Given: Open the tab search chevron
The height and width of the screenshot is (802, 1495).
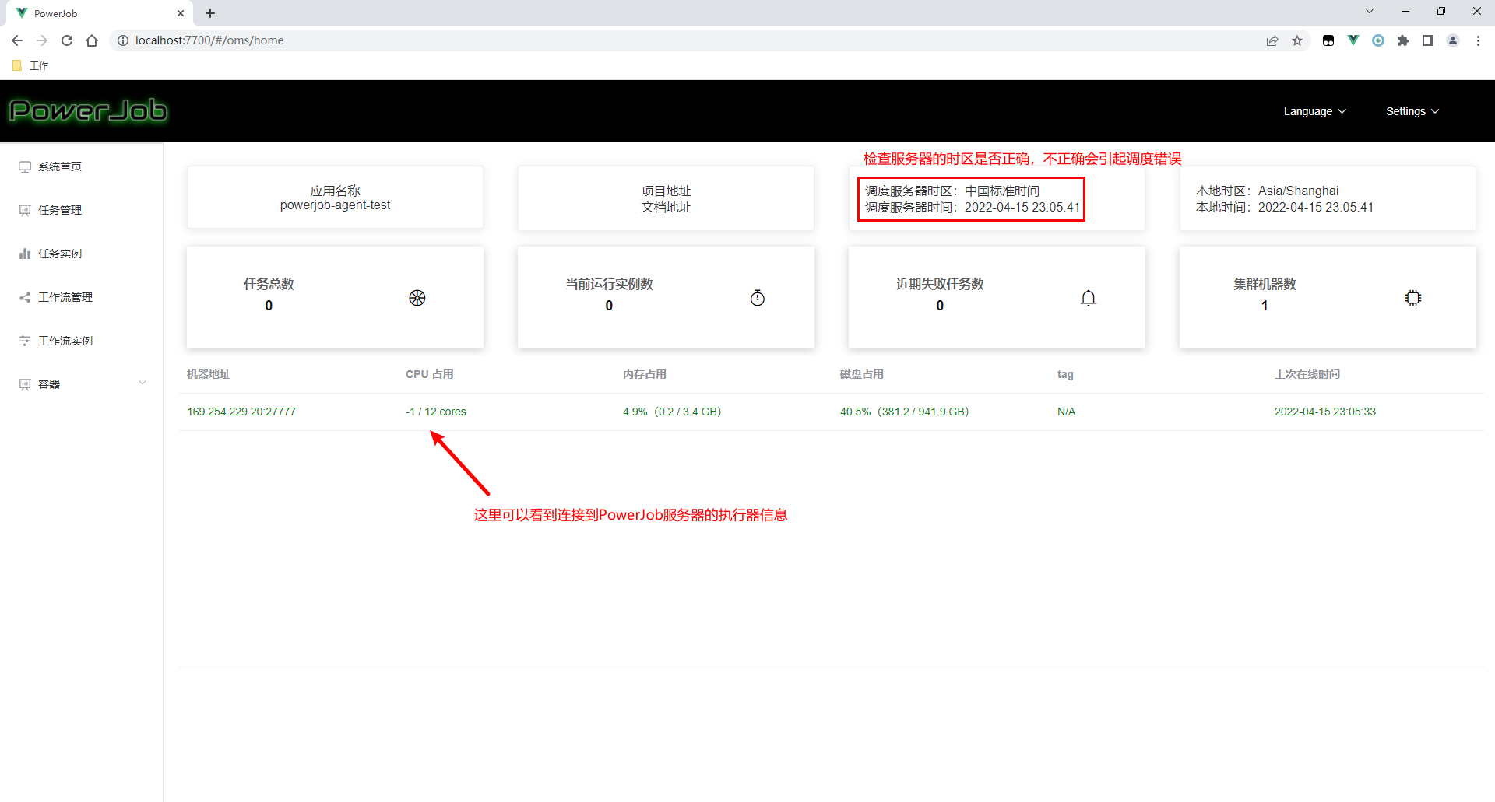Looking at the screenshot, I should tap(1370, 11).
